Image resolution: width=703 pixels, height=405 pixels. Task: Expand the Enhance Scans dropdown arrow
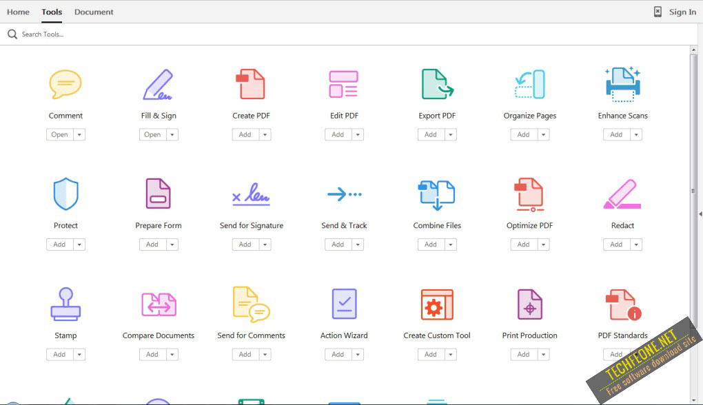pos(636,134)
